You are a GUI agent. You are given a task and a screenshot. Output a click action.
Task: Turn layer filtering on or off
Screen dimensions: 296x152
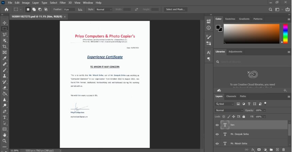(265, 103)
